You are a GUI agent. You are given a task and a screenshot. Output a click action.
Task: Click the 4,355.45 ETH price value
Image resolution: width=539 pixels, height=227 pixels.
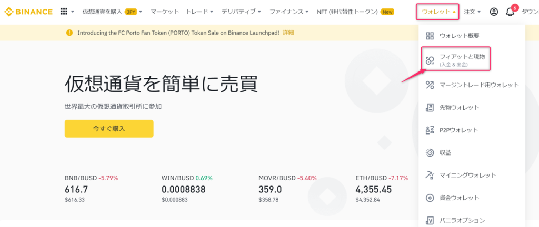(x=373, y=189)
